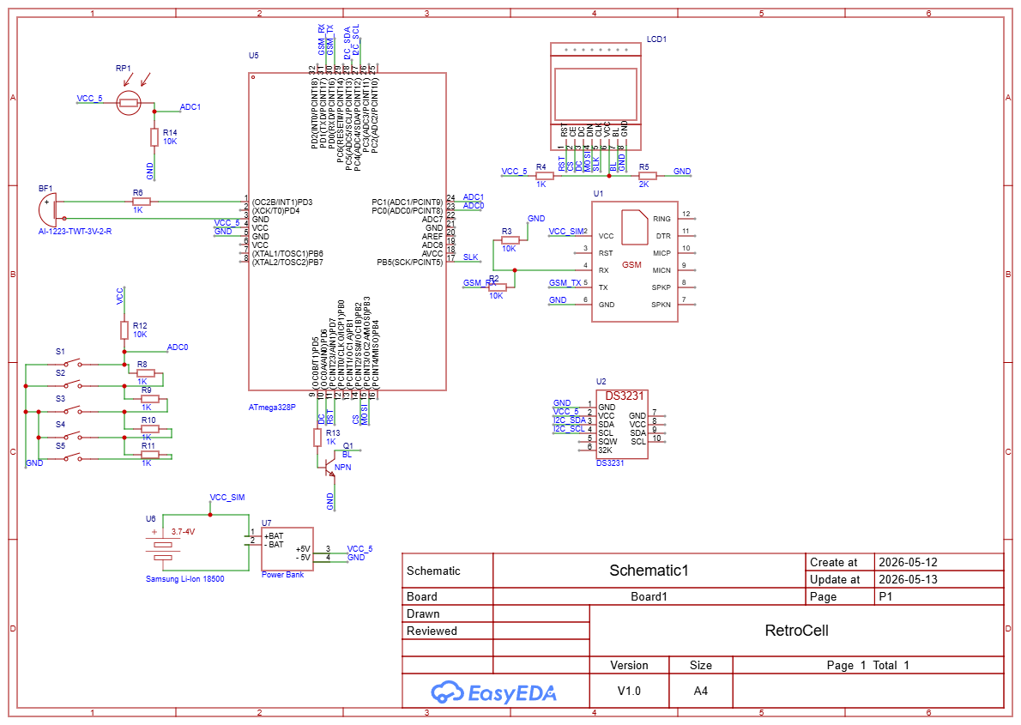The width and height of the screenshot is (1021, 725).
Task: Click the red DS3231 title inside U2
Action: pyautogui.click(x=625, y=396)
